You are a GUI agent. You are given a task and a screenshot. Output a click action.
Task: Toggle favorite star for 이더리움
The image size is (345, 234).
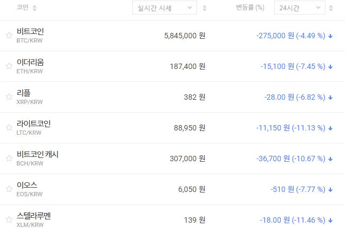point(9,66)
